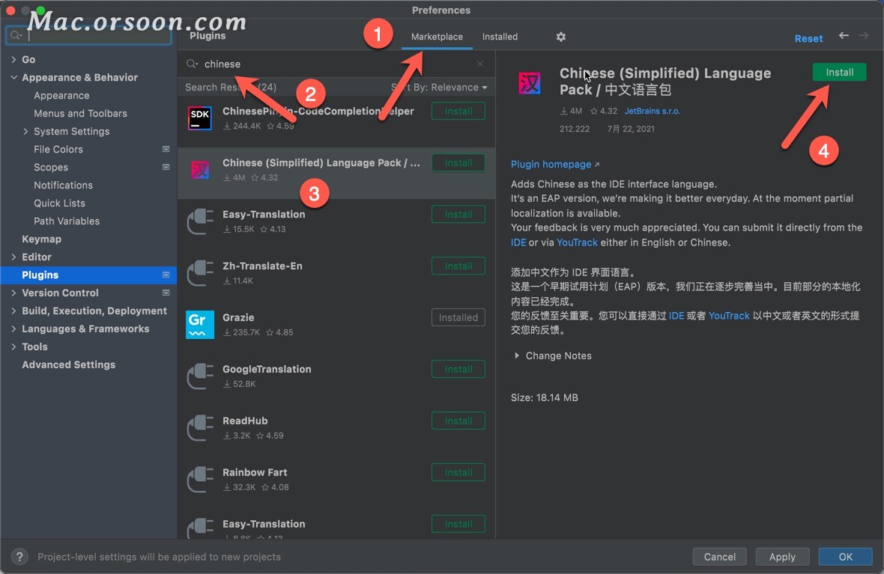Click the Rainbow Fart plug icon

[199, 480]
